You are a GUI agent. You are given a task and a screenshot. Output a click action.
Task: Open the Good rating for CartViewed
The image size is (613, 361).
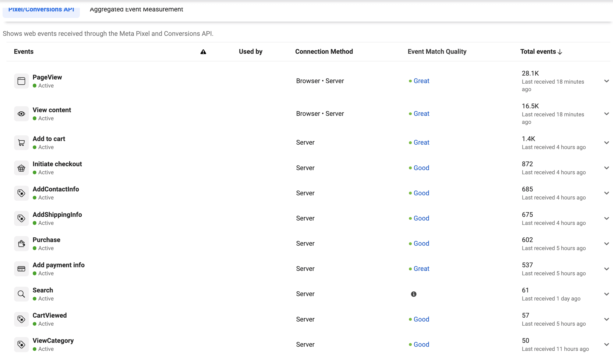421,319
